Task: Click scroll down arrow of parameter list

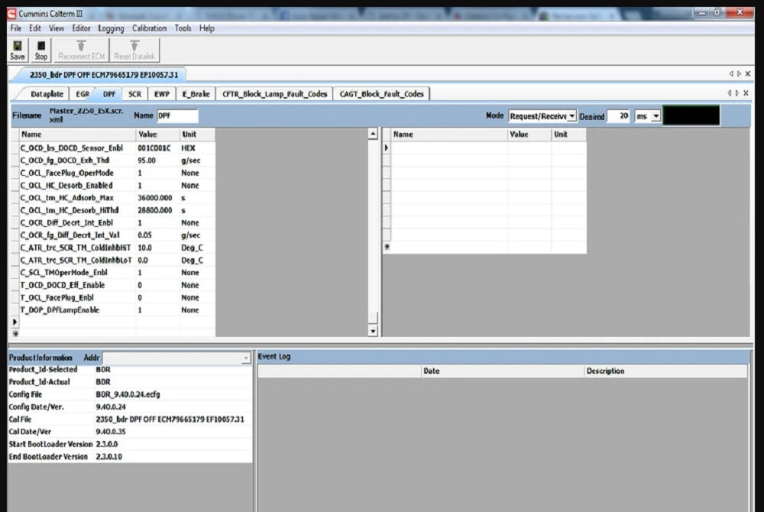Action: coord(373,331)
